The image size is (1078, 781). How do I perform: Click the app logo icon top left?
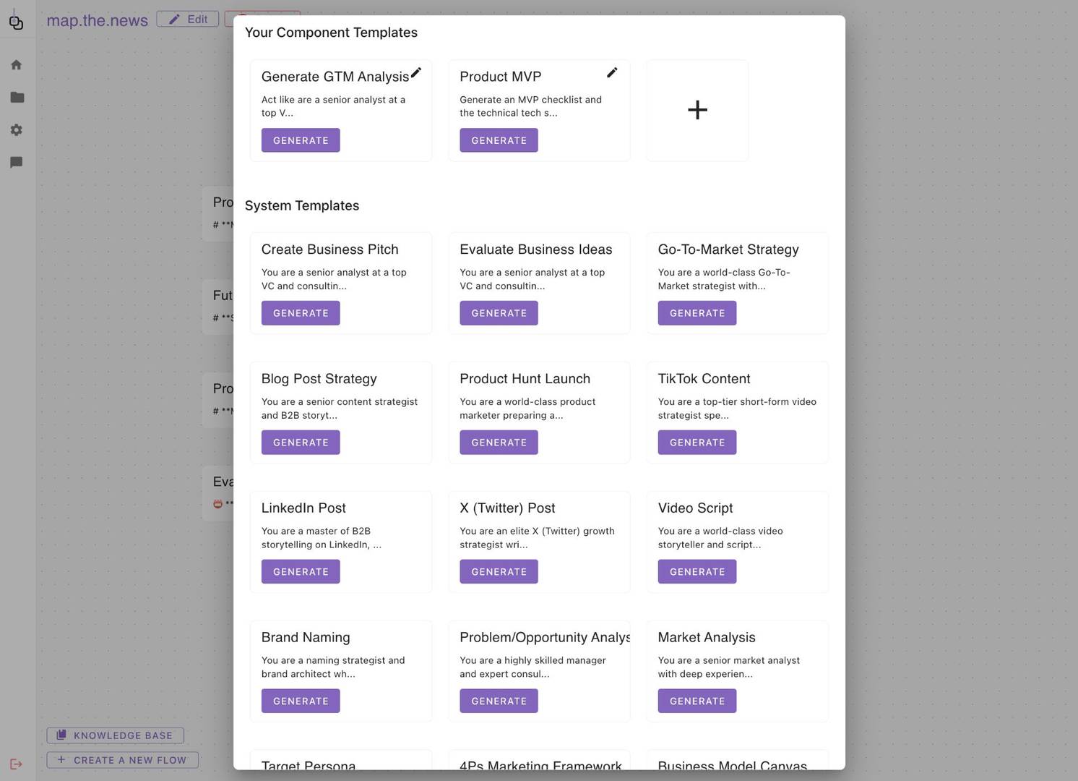tap(16, 22)
